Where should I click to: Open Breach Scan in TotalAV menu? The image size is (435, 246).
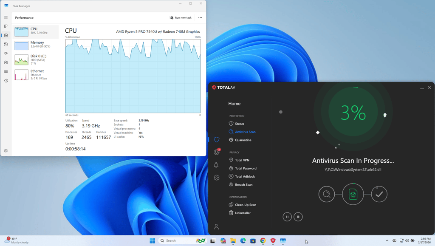coord(240,185)
